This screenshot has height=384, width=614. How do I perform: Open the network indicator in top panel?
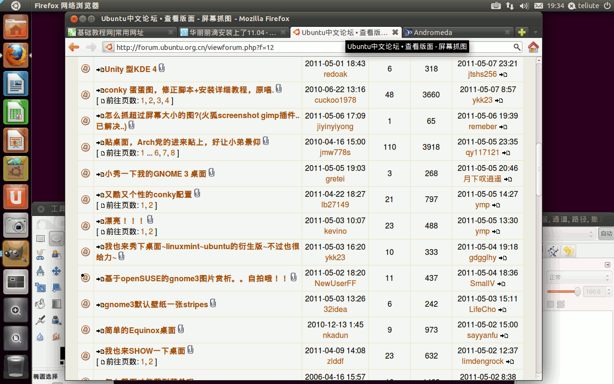(510, 6)
